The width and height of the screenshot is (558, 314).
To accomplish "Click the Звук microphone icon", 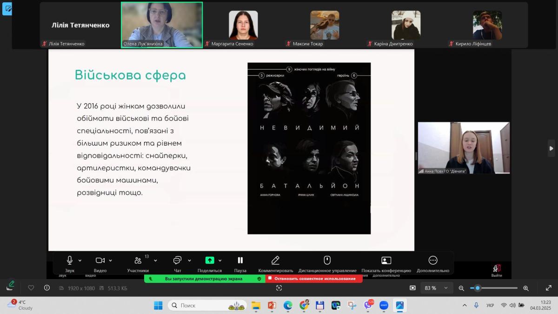I will pos(70,261).
